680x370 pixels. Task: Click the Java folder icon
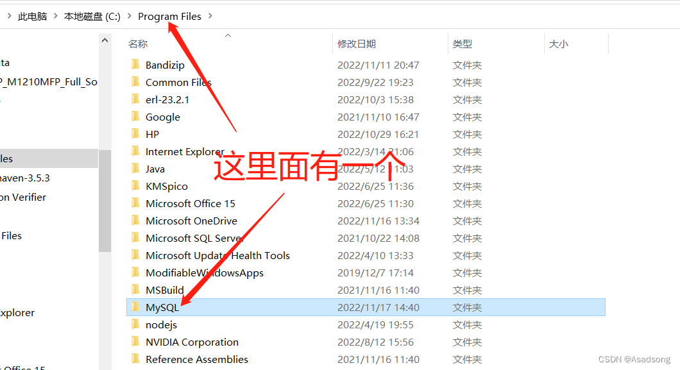pos(135,169)
